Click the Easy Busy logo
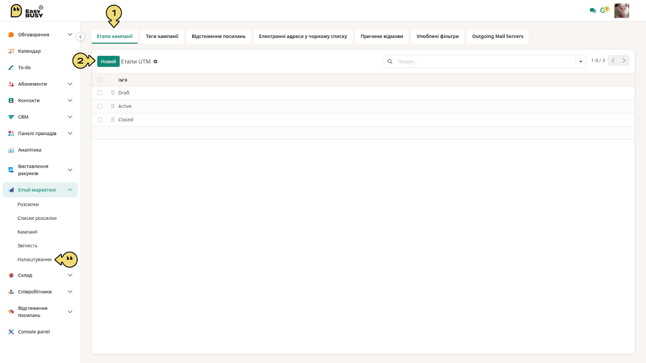 click(27, 11)
